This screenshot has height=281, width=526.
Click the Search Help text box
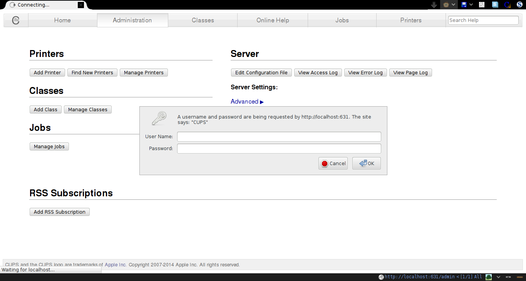click(483, 20)
